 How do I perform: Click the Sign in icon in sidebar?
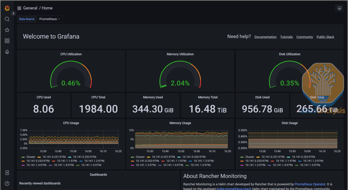7,173
